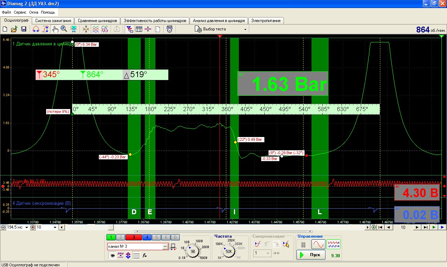Open a saved oscillogram file
The height and width of the screenshot is (267, 447).
click(14, 29)
